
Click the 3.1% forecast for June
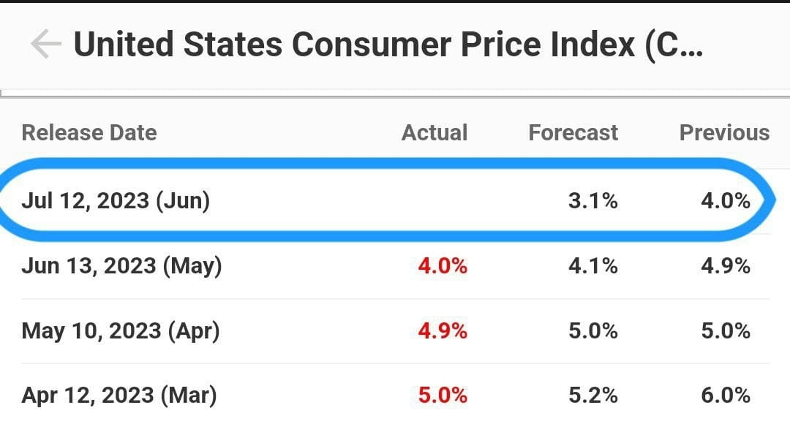[592, 200]
